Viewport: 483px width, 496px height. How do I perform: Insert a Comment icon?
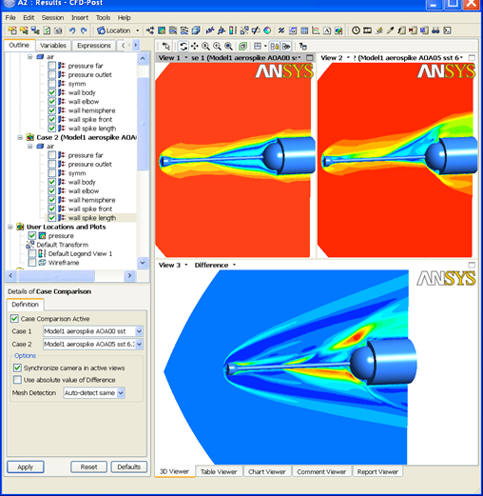[x=327, y=30]
